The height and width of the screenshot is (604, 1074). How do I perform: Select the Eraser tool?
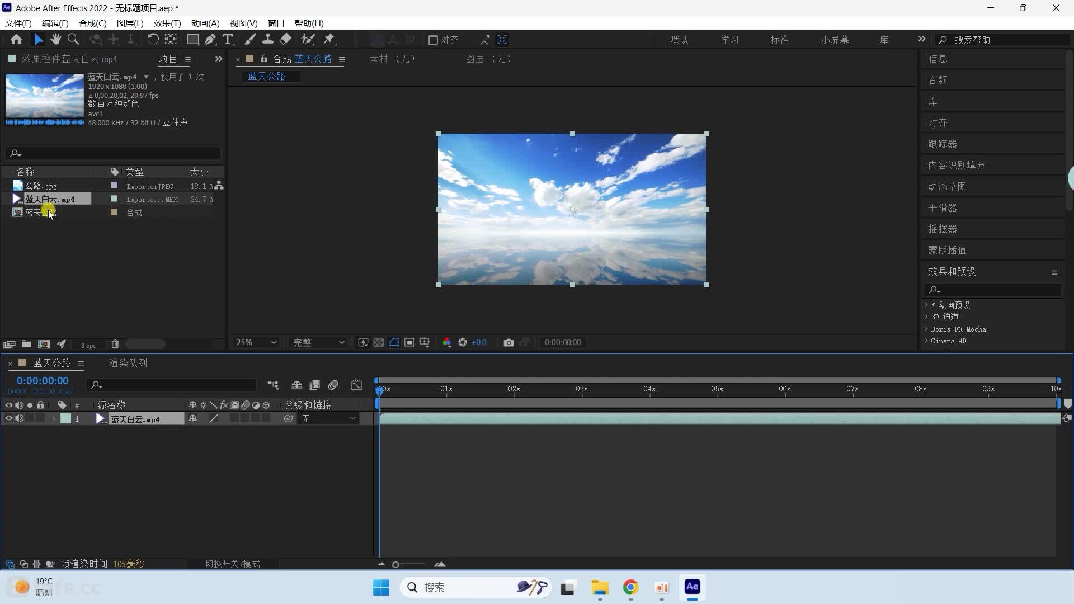(286, 40)
